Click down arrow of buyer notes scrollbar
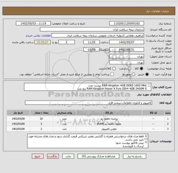The height and width of the screenshot is (173, 178). tap(146, 142)
